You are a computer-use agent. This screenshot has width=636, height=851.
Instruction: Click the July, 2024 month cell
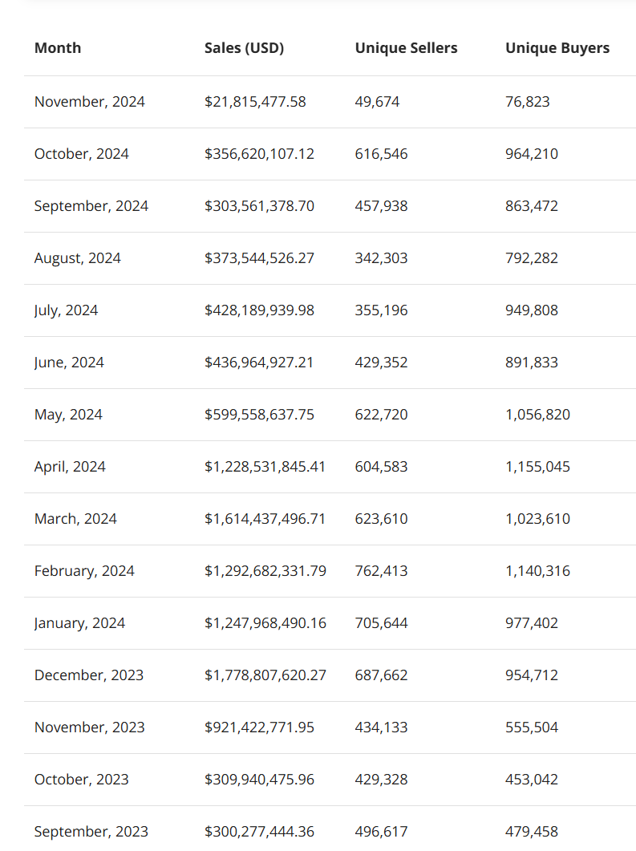coord(67,310)
